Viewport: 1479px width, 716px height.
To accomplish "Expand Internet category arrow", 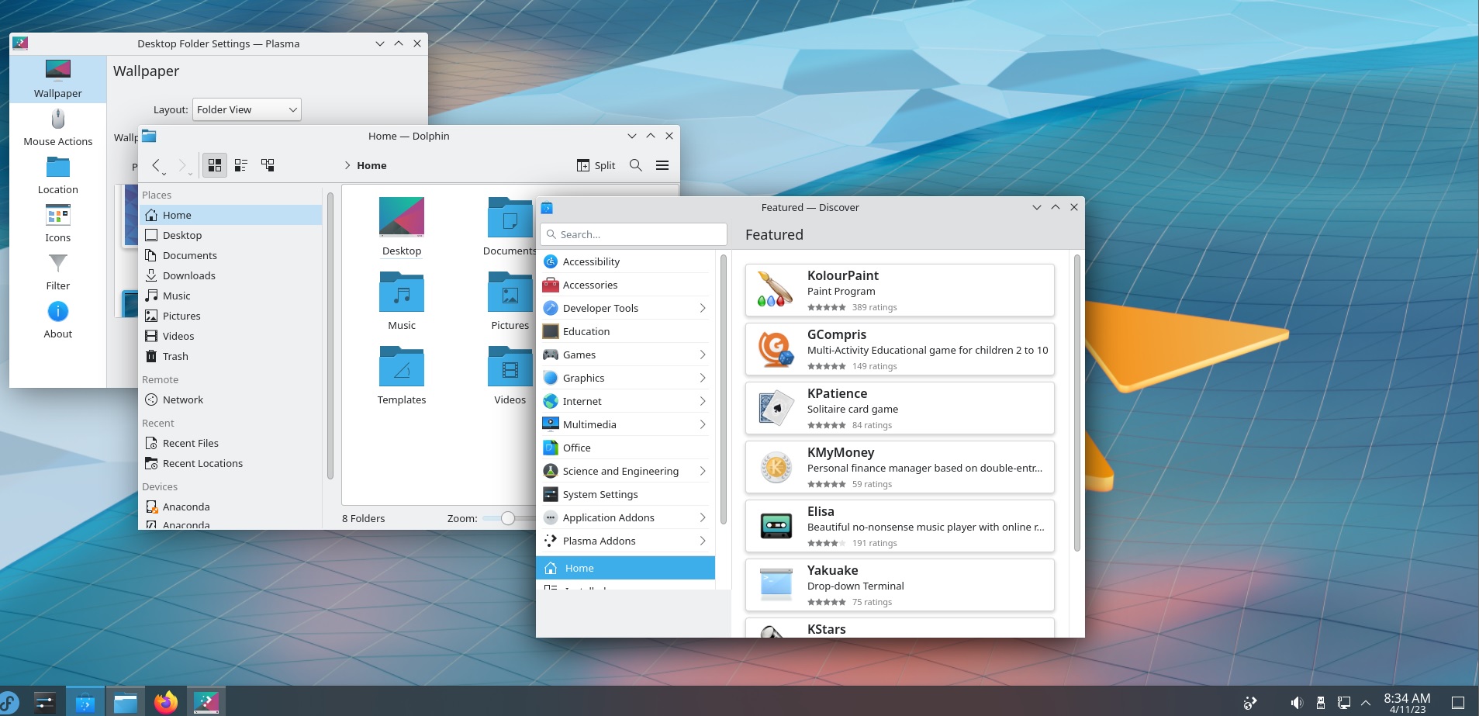I will [703, 401].
